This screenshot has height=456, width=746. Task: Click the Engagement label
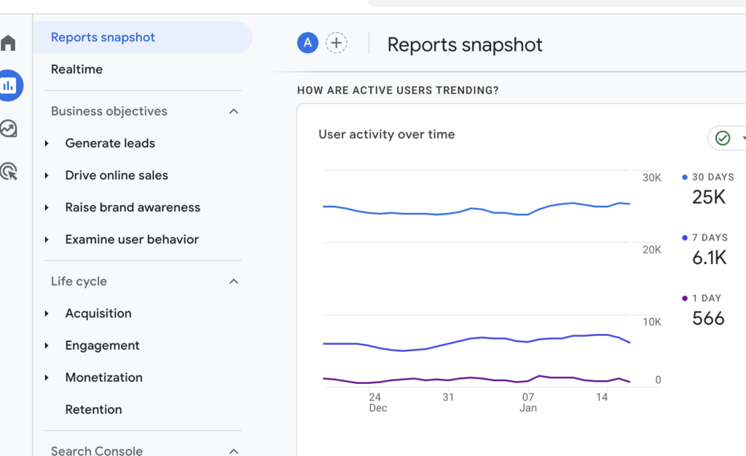coord(102,345)
